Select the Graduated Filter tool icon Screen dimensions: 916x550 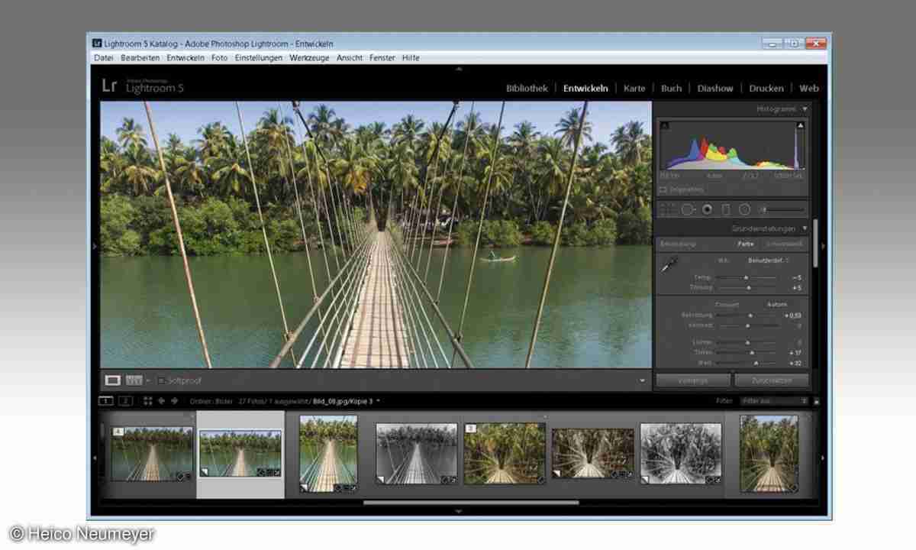(726, 209)
